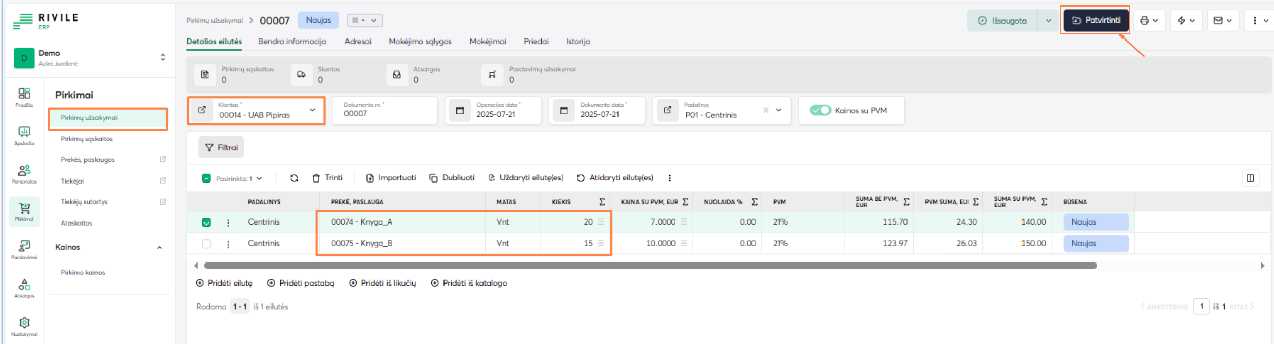Open the Padalinys dropdown arrow

click(779, 110)
